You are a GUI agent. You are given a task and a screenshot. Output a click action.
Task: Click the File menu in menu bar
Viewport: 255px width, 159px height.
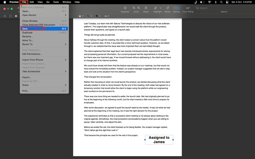(x=24, y=2)
